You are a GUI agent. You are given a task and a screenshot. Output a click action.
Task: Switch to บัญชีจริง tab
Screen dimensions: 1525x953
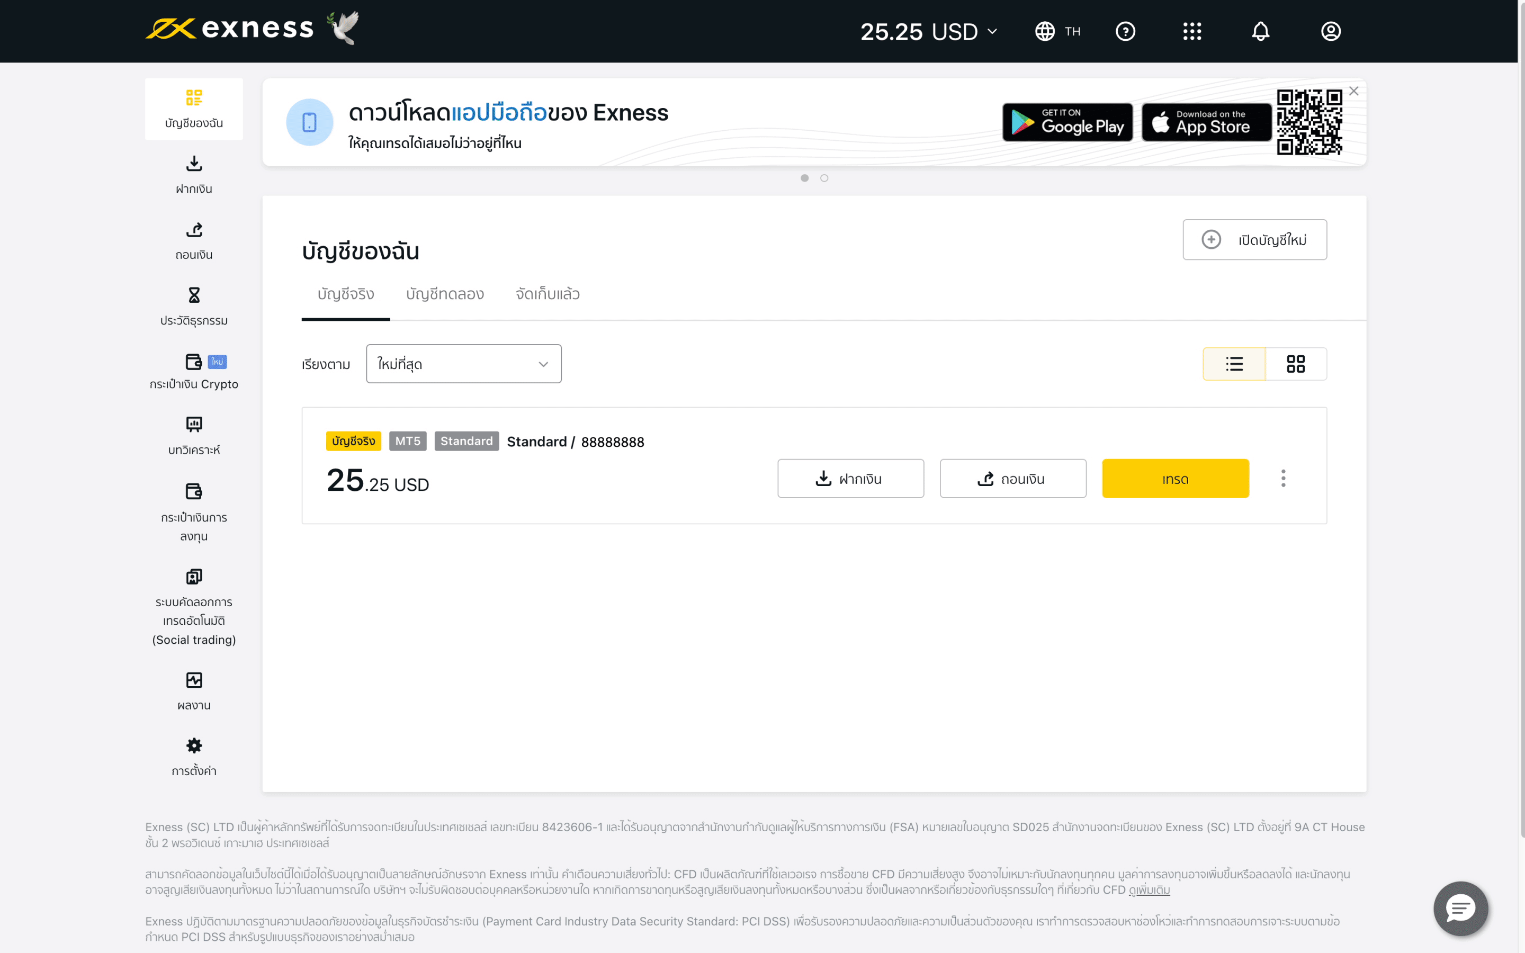346,295
